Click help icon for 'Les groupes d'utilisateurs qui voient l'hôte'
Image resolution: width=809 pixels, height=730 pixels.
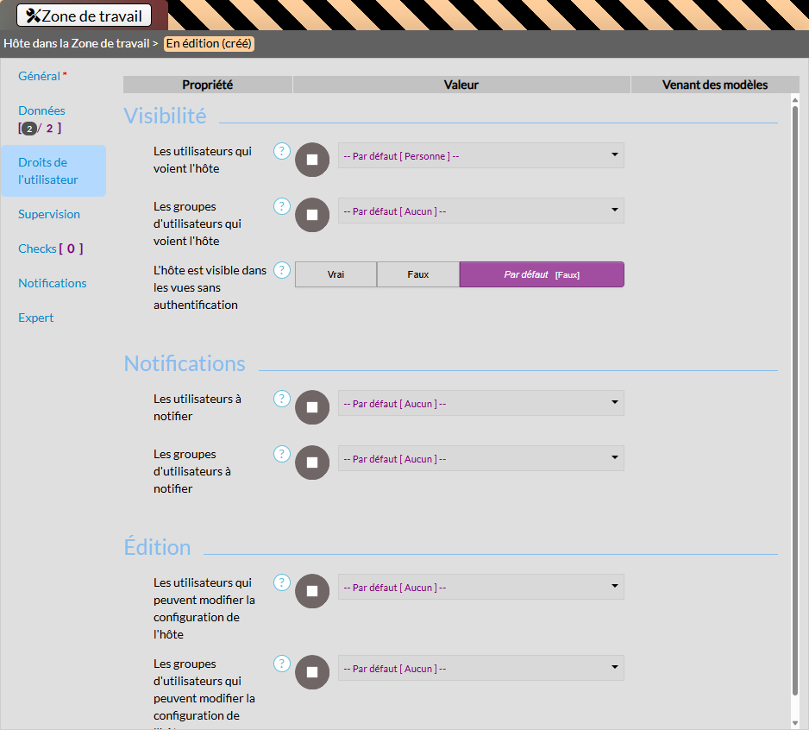[282, 206]
